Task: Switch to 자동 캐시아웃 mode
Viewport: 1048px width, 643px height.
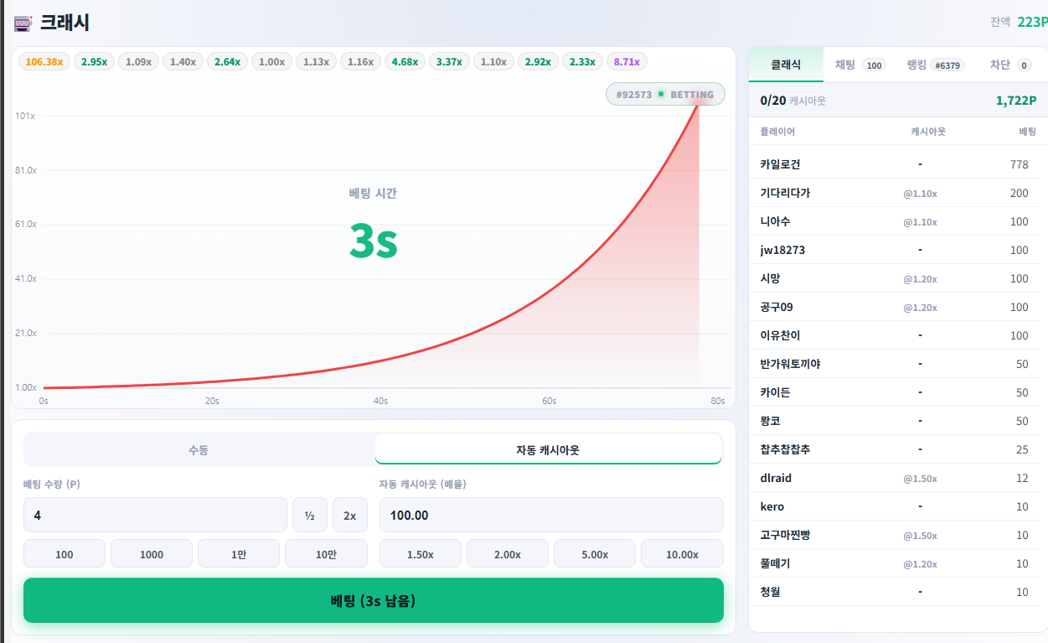Action: click(x=548, y=449)
